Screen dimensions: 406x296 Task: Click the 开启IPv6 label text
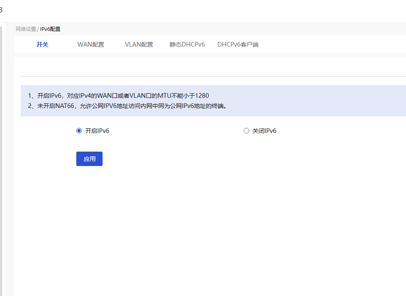(x=97, y=131)
